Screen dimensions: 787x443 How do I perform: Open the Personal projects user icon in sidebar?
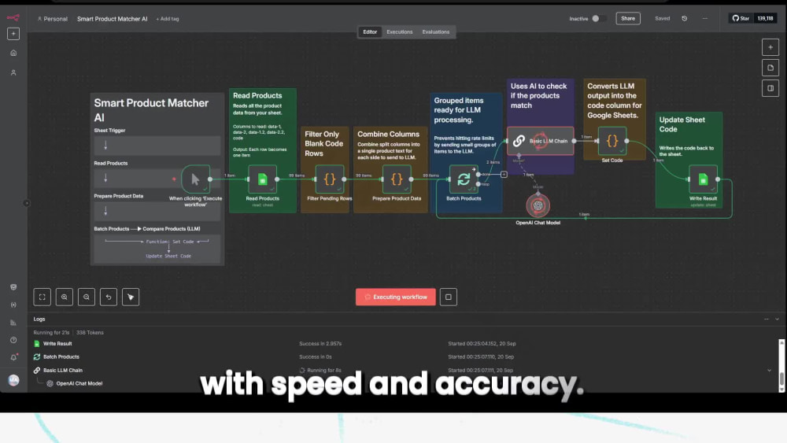(13, 72)
